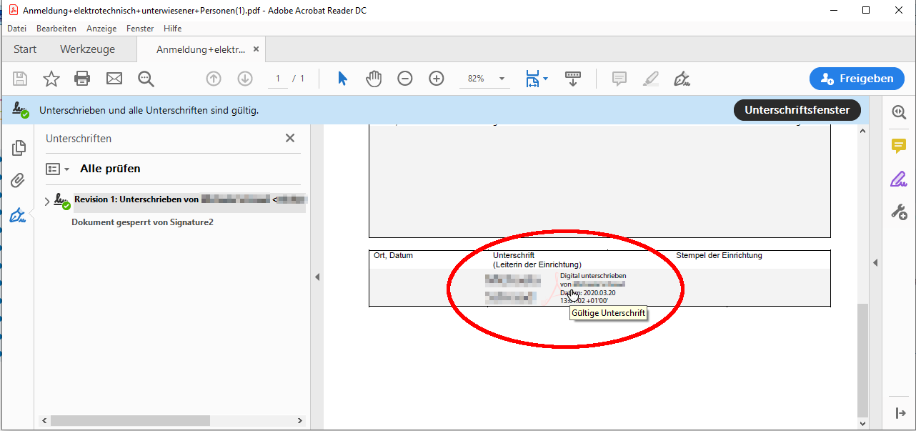Close the Unterschriften panel
916x431 pixels.
290,138
